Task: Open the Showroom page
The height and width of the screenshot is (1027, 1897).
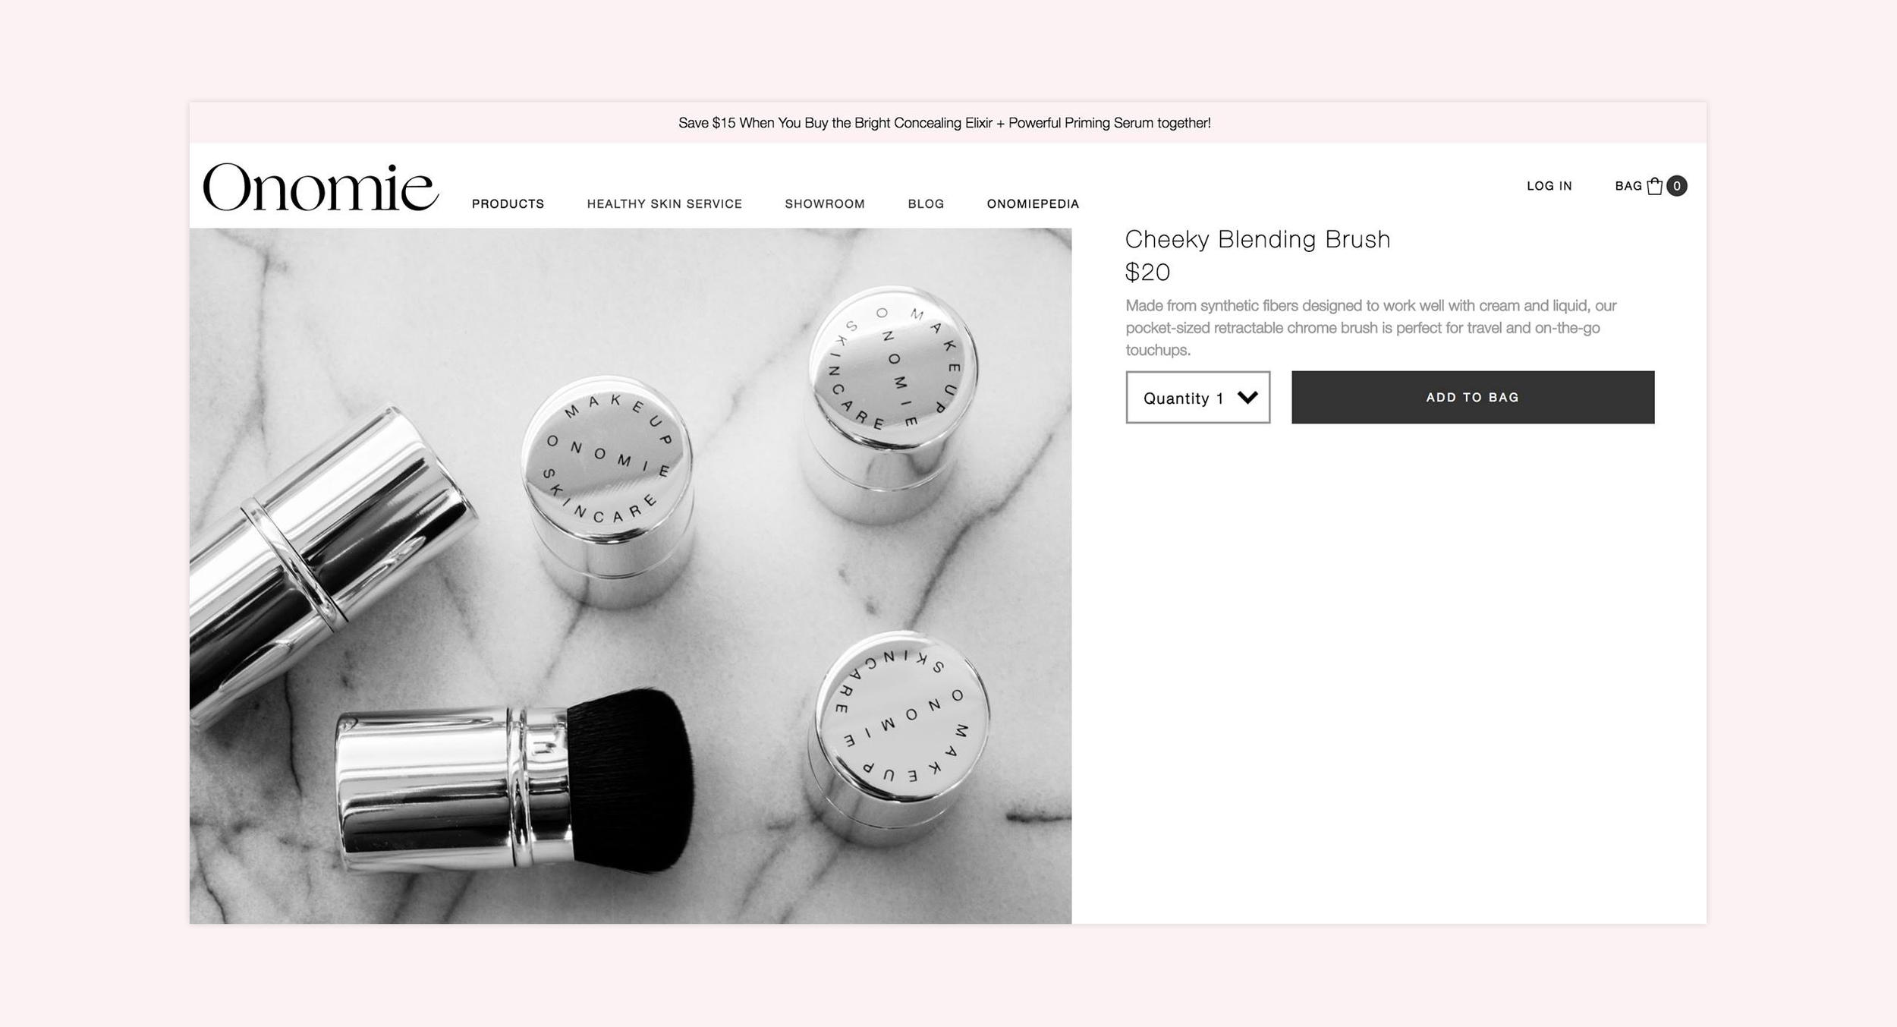Action: (825, 203)
